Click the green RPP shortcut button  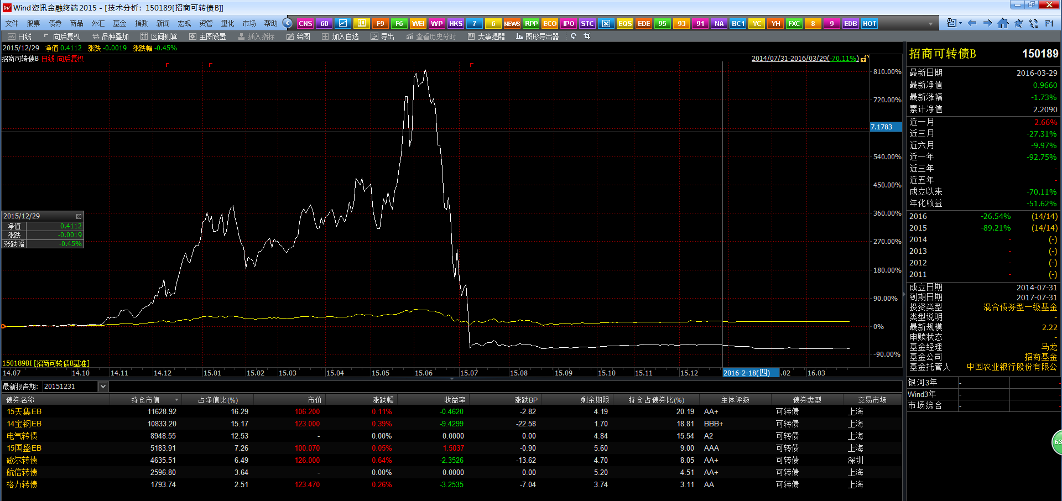(x=531, y=24)
